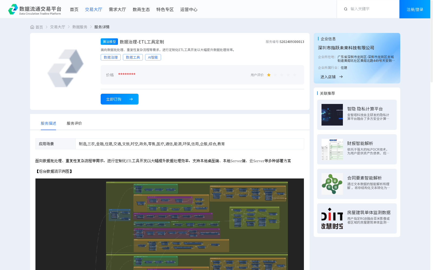The height and width of the screenshot is (270, 433).
Task: Open the 特色专区 menu
Action: coord(165,9)
